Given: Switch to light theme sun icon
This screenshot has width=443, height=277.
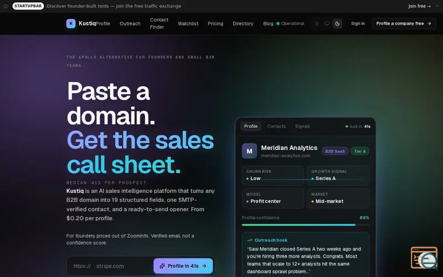Looking at the screenshot, I should coord(317,23).
